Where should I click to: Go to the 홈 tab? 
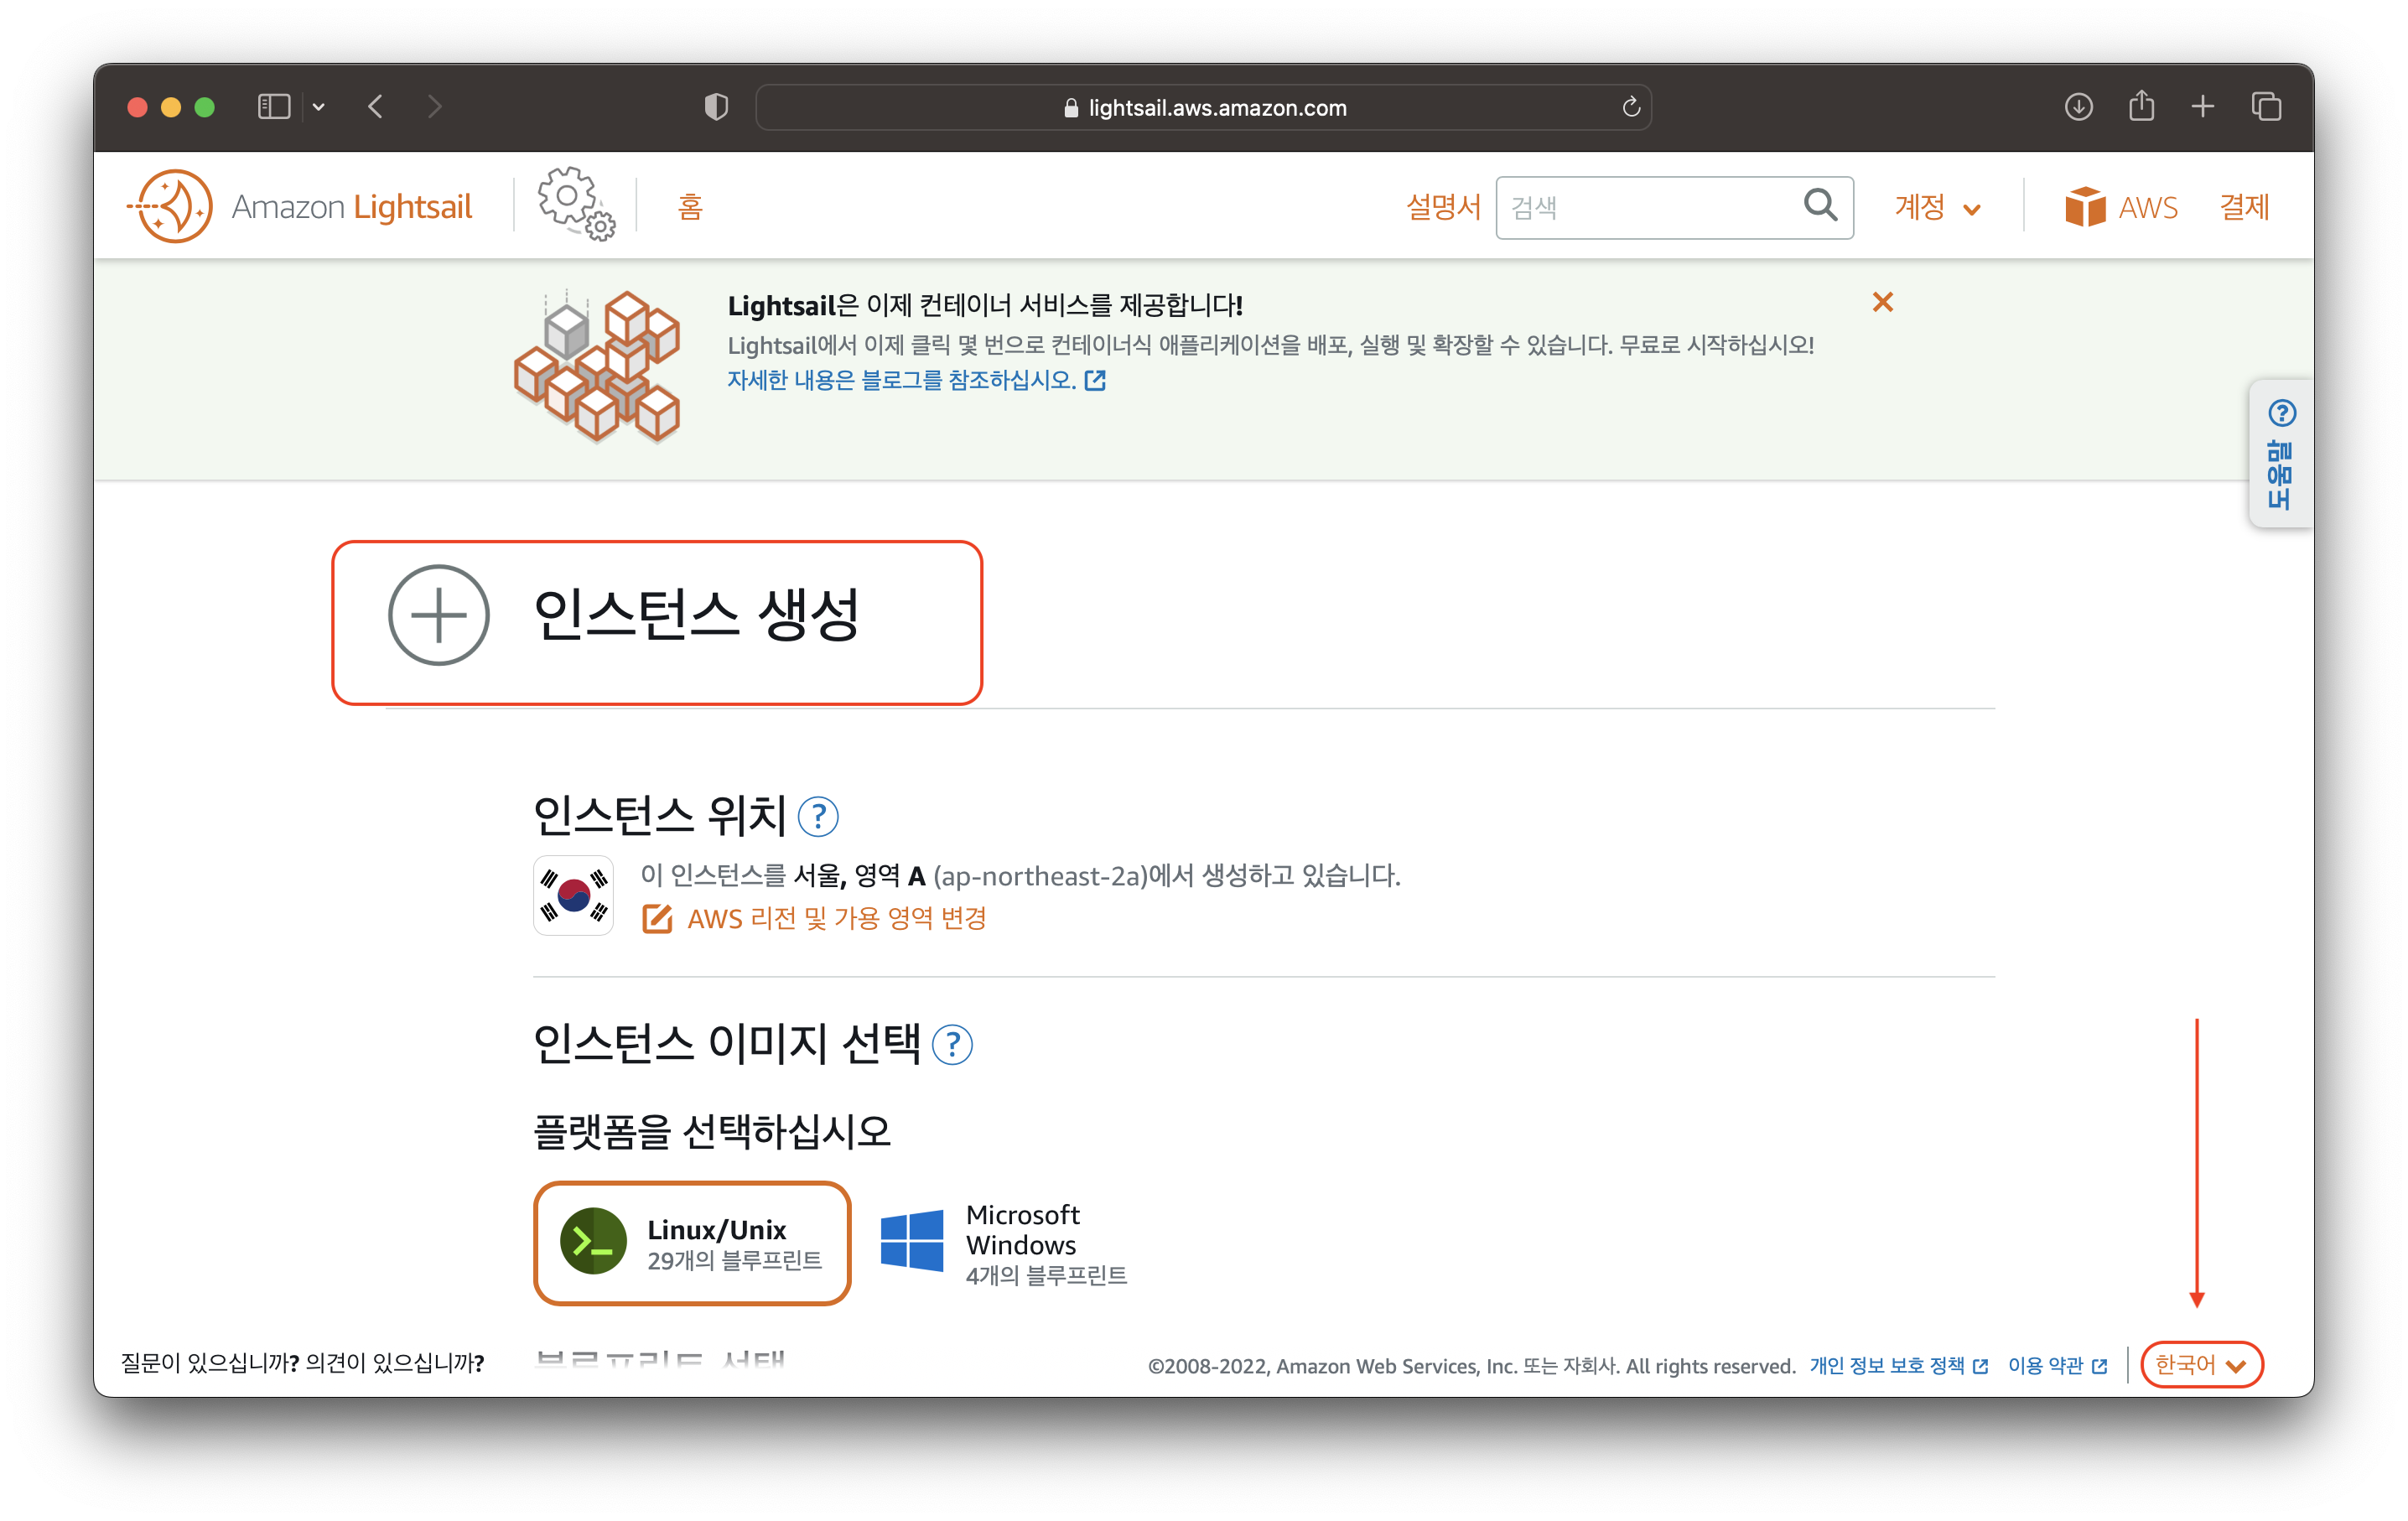point(689,207)
